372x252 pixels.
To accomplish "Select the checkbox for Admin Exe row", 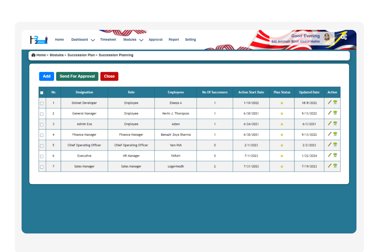I will tap(42, 124).
